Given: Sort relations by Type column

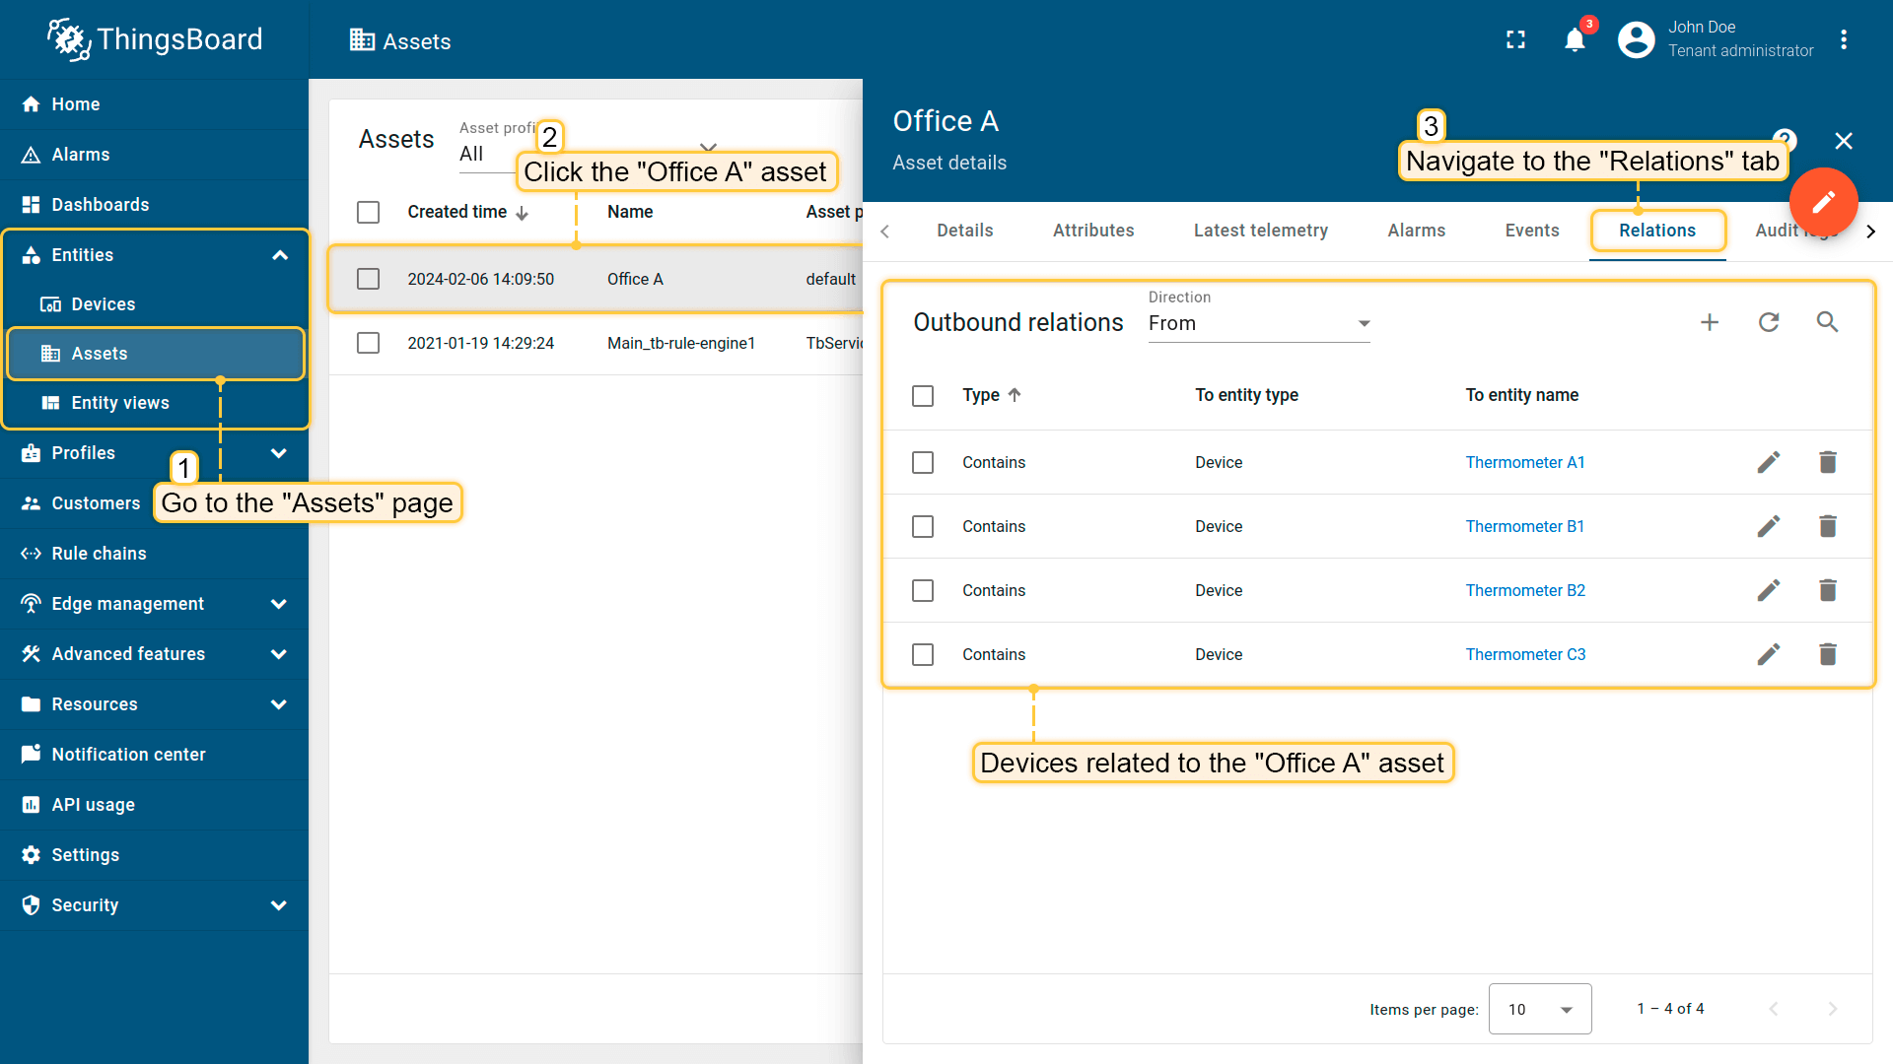Looking at the screenshot, I should coord(981,395).
